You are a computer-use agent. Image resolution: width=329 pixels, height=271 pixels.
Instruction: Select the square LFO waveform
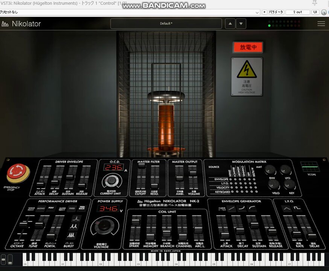coord(297,208)
